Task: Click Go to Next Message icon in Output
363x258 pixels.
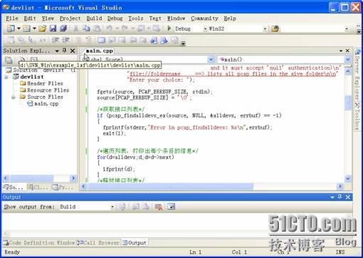Action: (145, 207)
